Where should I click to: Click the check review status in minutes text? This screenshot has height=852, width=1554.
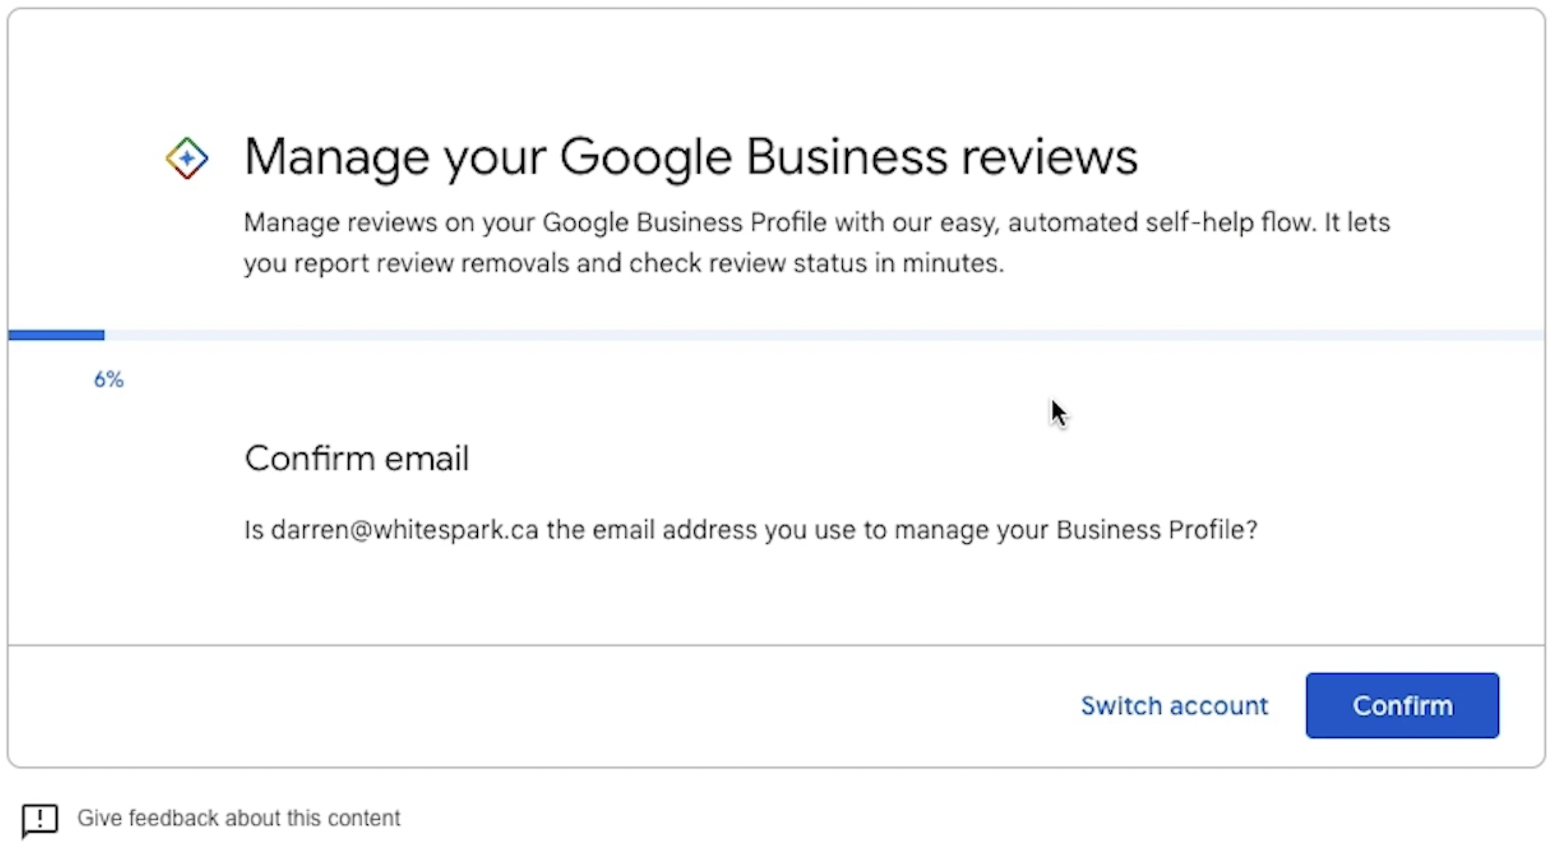[x=815, y=264]
